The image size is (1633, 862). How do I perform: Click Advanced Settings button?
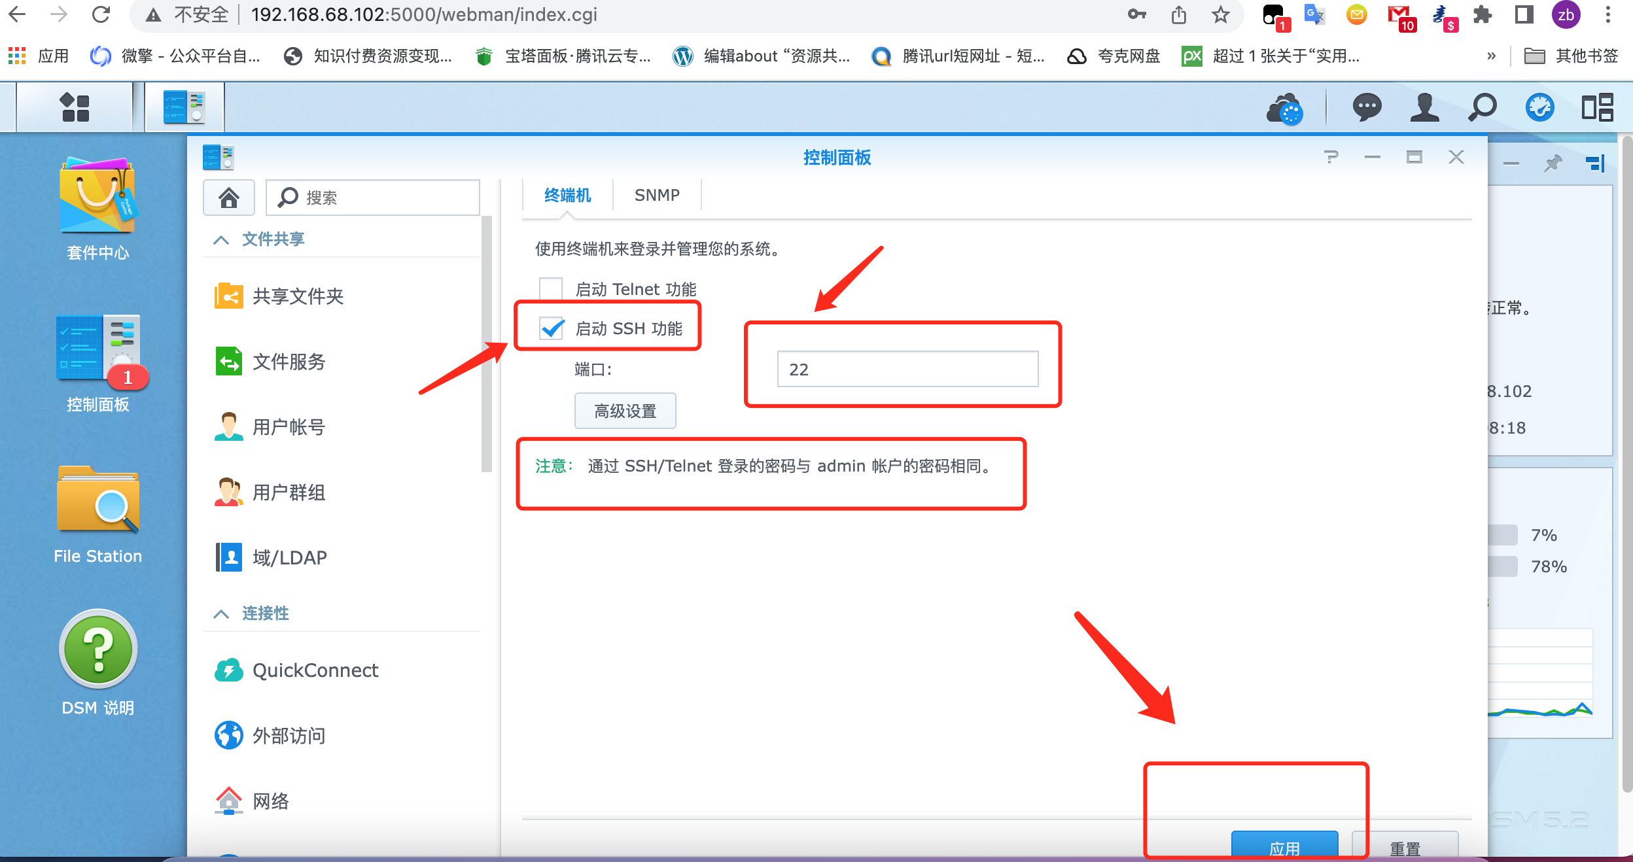pos(625,411)
